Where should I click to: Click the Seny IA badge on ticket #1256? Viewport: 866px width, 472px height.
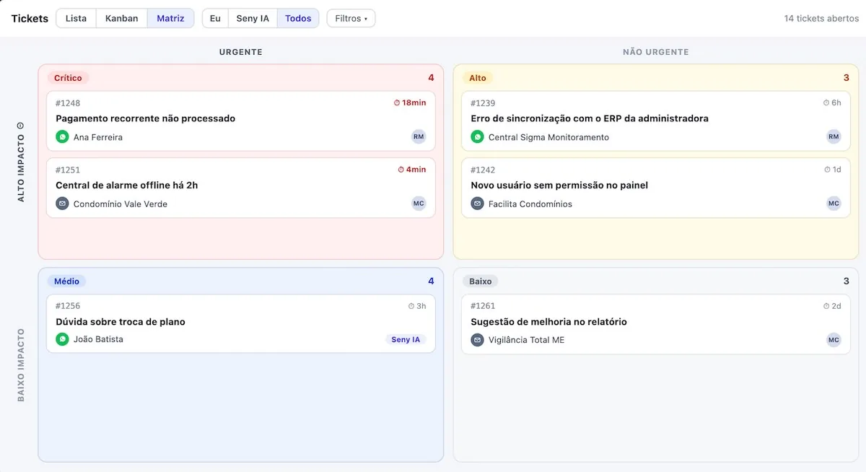406,339
